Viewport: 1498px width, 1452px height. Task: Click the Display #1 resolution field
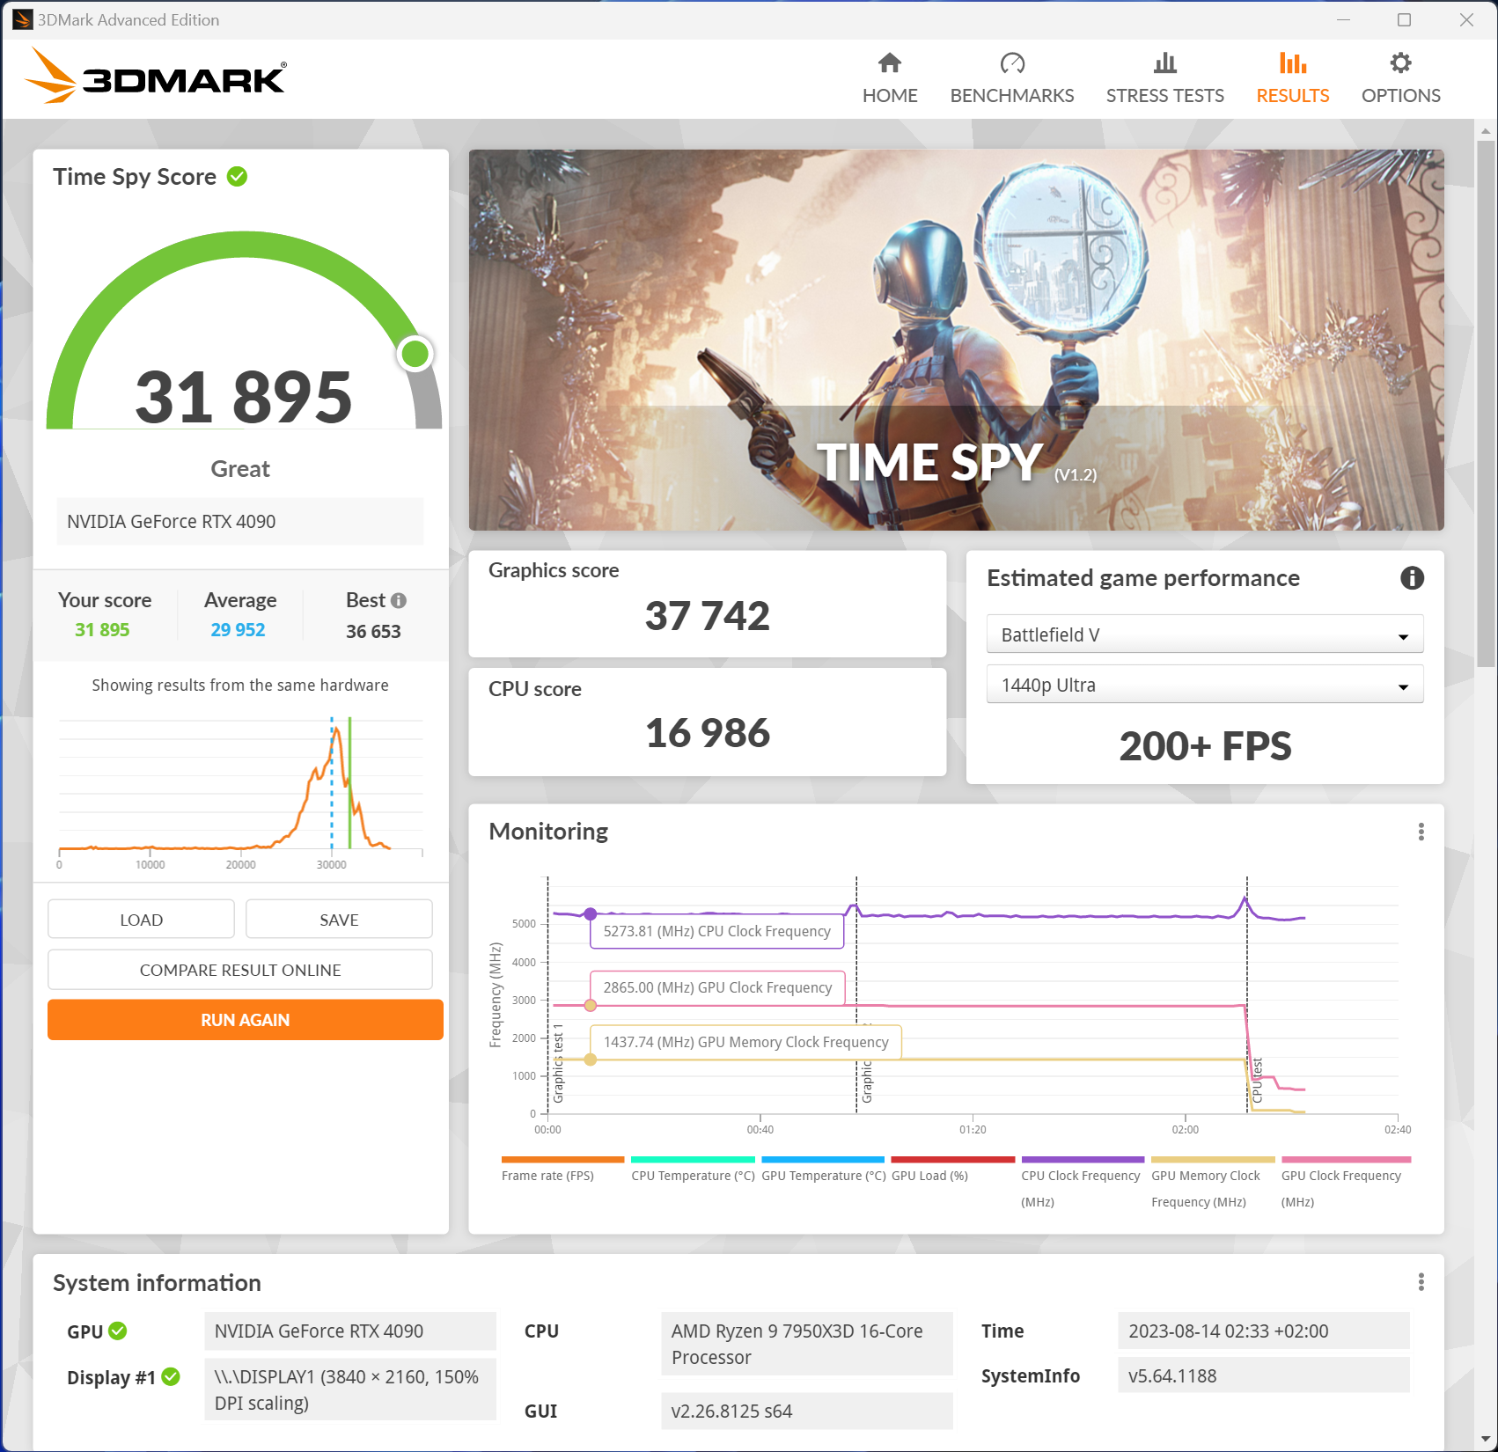point(349,1390)
